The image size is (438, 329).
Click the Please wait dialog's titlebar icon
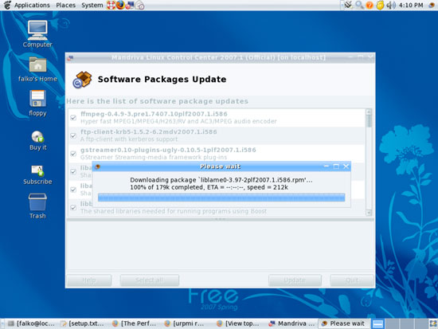97,166
